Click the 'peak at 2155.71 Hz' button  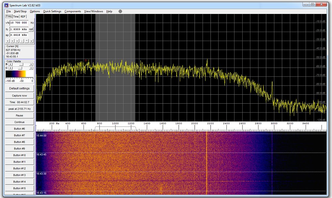coord(20,109)
